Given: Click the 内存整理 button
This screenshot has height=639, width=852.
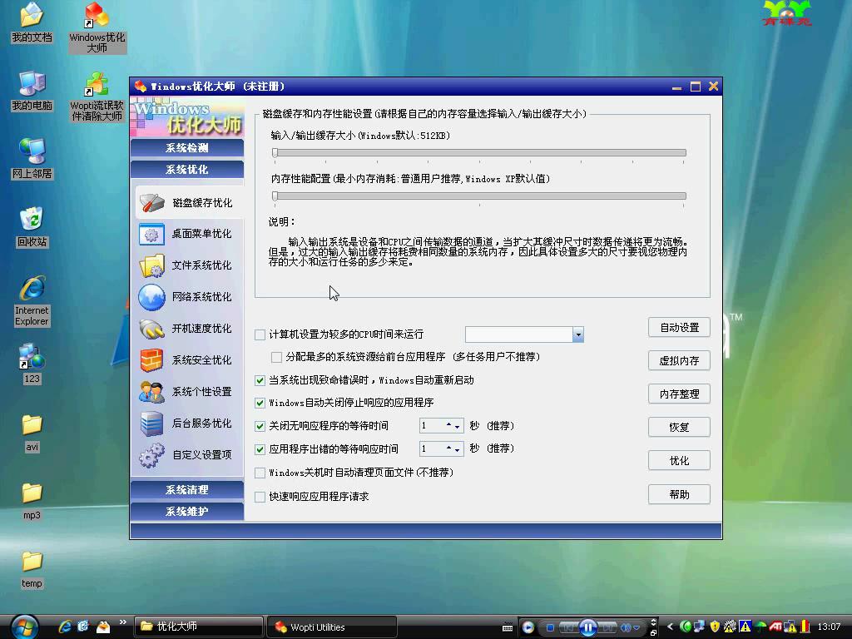Looking at the screenshot, I should (679, 394).
